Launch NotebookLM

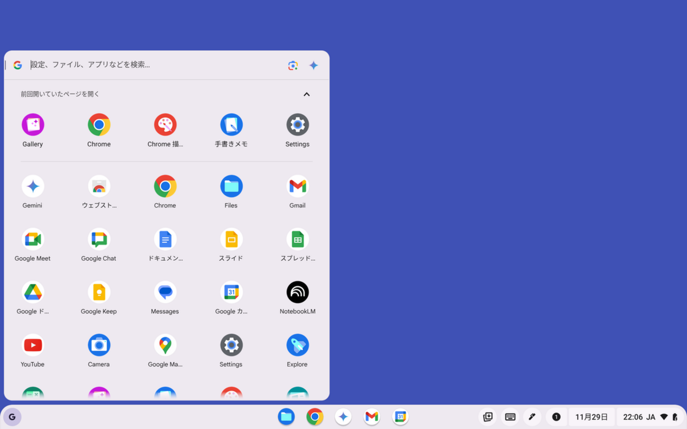(x=297, y=292)
